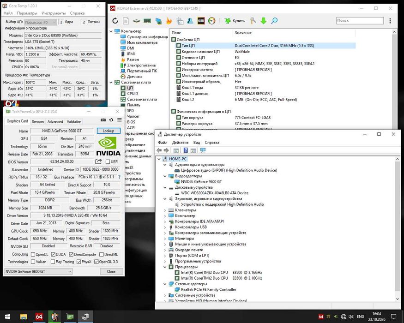Click GPU-Z refresh icon
The image size is (404, 323).
111,120
